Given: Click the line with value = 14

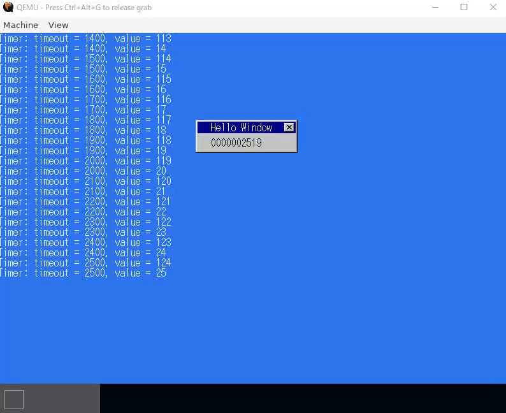Looking at the screenshot, I should [83, 48].
